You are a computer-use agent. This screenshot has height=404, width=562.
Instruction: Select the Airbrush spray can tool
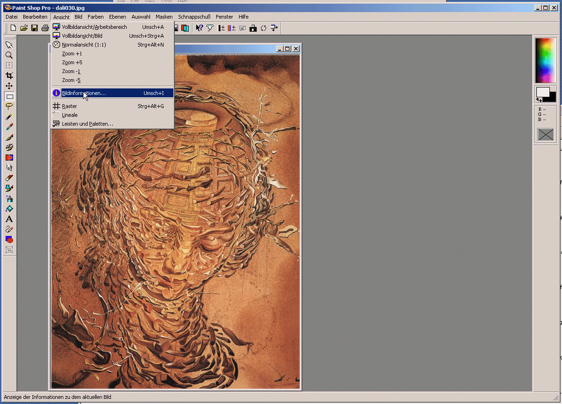pos(9,198)
